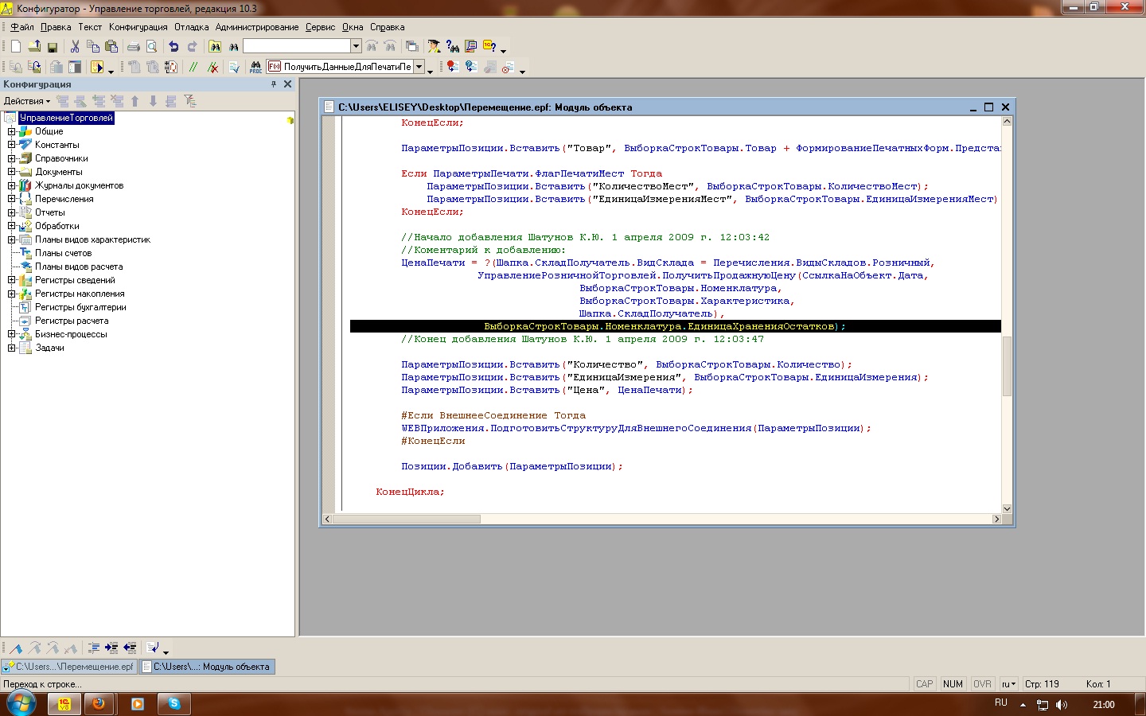Switch to the Модуль объекта window tab
The image size is (1146, 716).
pyautogui.click(x=207, y=667)
